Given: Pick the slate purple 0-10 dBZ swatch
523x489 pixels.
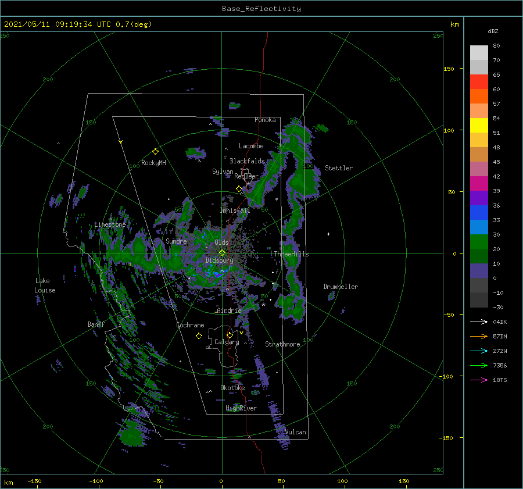Looking at the screenshot, I should 479,270.
